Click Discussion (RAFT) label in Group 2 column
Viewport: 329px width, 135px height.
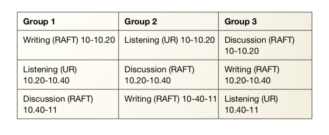point(159,70)
